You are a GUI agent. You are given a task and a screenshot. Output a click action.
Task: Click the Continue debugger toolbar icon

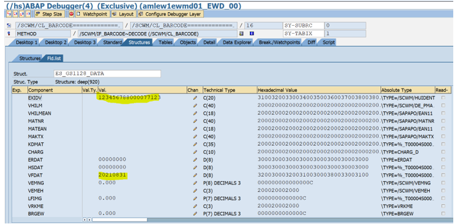pyautogui.click(x=28, y=14)
